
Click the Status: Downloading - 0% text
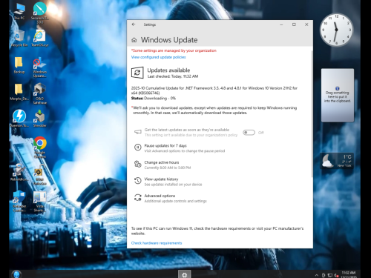click(x=154, y=98)
